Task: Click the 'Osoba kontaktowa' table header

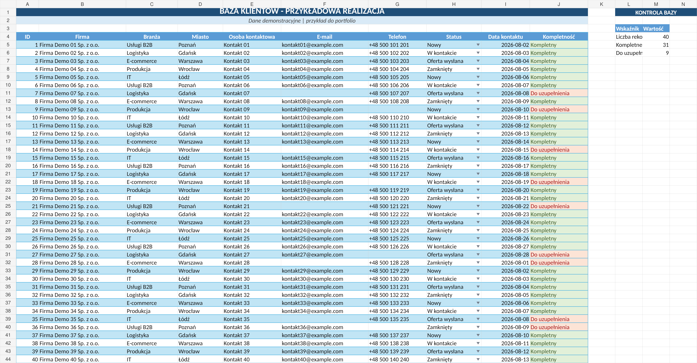Action: point(252,37)
